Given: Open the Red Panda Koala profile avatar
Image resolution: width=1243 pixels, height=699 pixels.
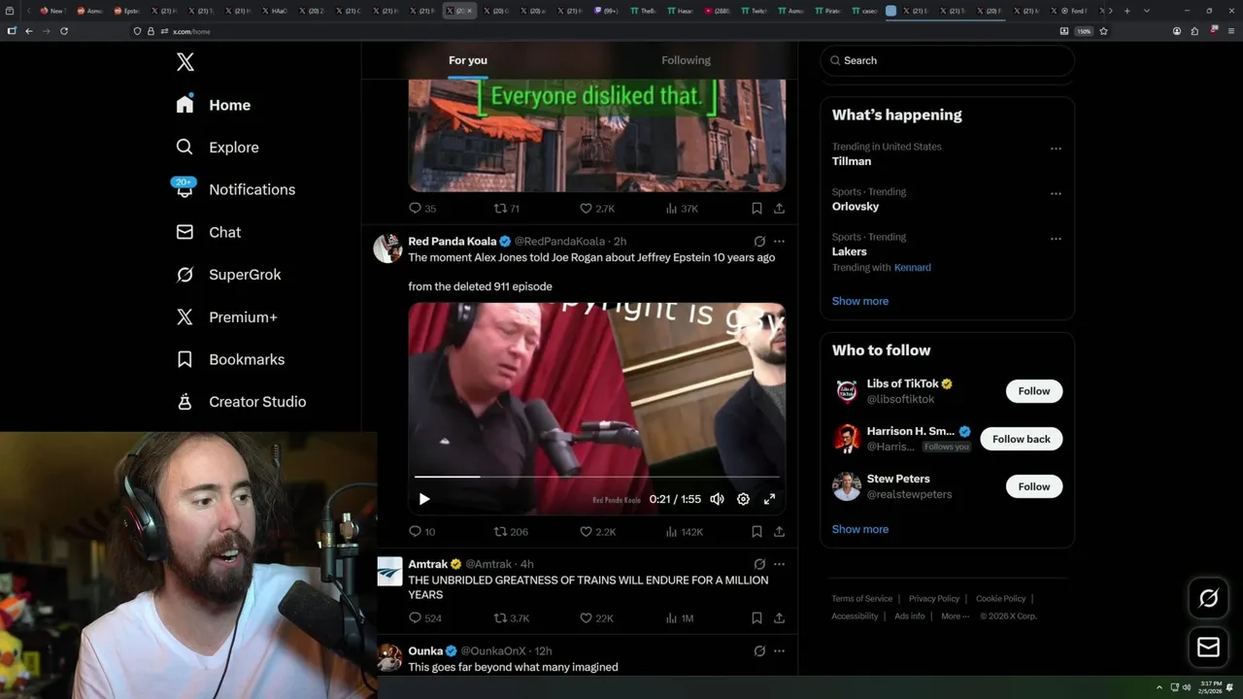Looking at the screenshot, I should [x=388, y=249].
